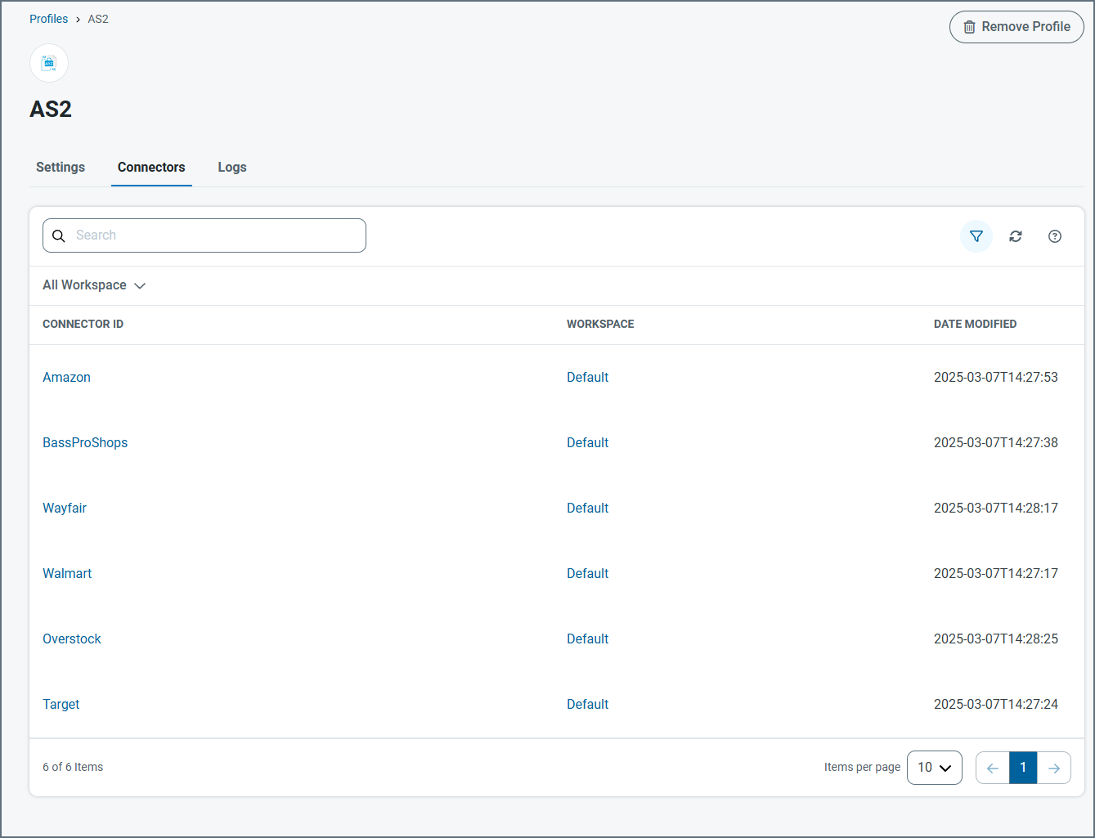Refresh the connectors list

(x=1015, y=236)
